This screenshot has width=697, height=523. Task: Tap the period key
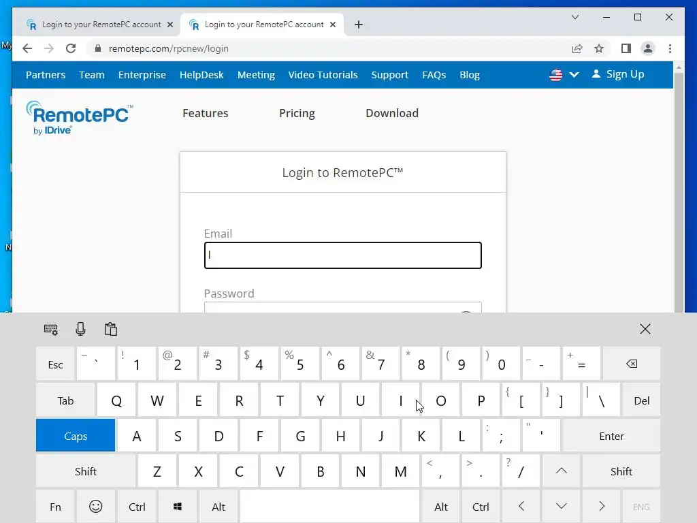(x=481, y=471)
